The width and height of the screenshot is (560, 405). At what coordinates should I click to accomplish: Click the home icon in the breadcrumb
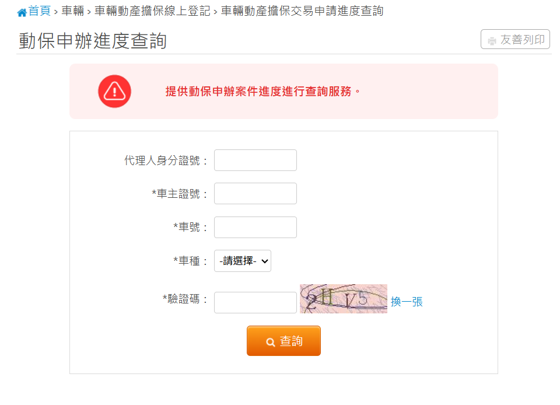point(22,12)
